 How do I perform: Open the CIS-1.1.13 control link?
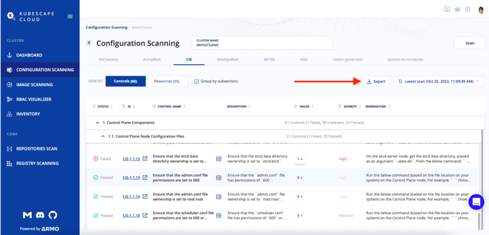tap(131, 177)
